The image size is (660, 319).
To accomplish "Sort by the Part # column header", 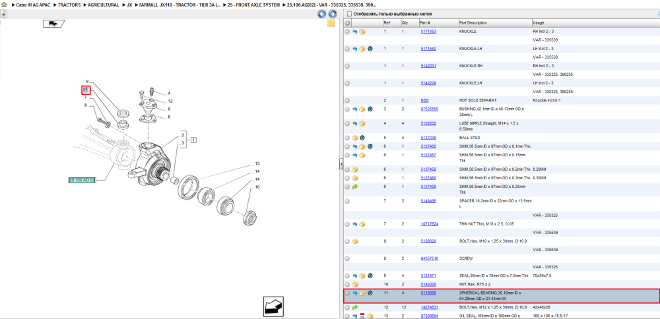I will click(438, 23).
